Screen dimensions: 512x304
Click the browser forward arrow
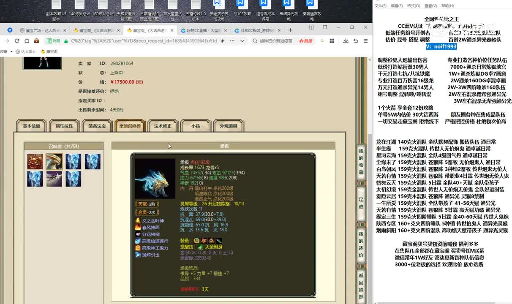[6, 41]
